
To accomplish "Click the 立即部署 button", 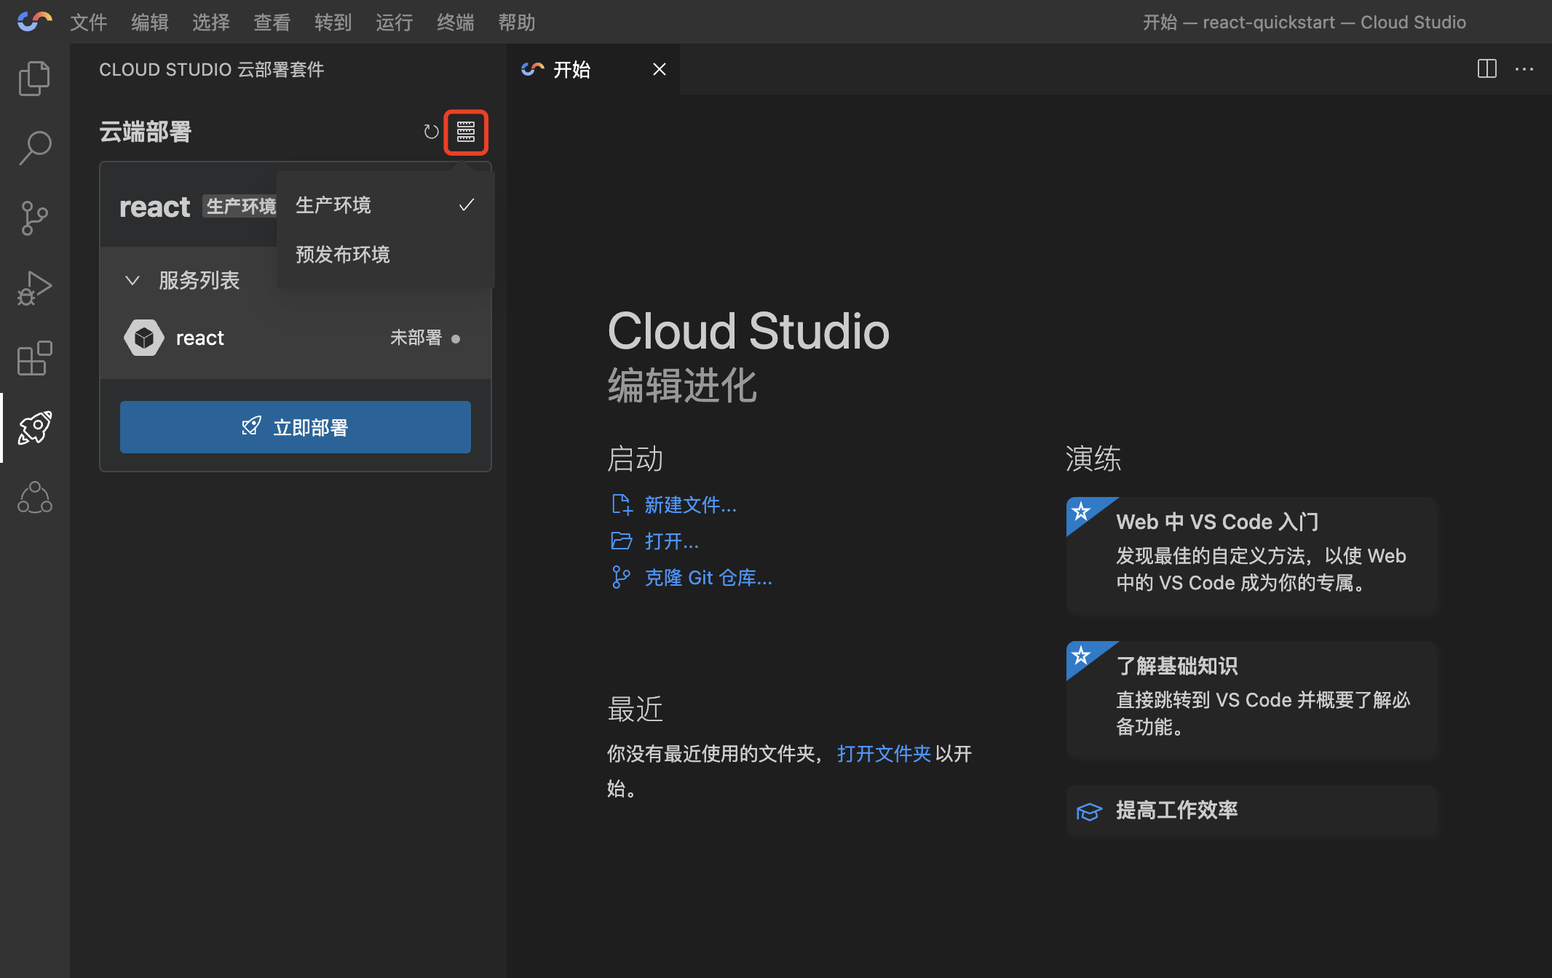I will pyautogui.click(x=296, y=427).
